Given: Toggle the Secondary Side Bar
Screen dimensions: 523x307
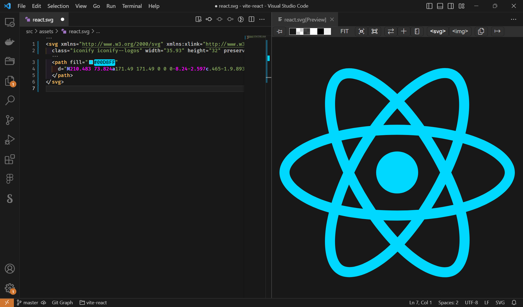Looking at the screenshot, I should [451, 6].
